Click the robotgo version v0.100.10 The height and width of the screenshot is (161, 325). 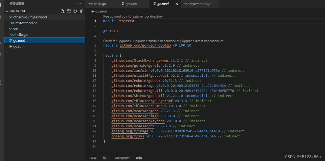pyautogui.click(x=182, y=46)
